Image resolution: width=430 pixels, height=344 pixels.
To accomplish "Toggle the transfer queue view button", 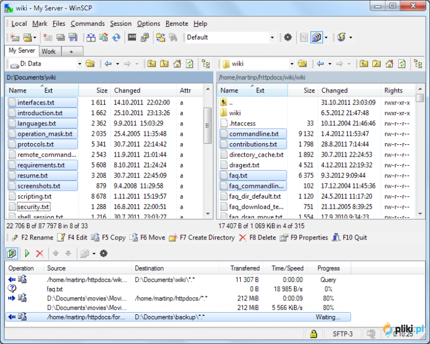I will pos(316,37).
